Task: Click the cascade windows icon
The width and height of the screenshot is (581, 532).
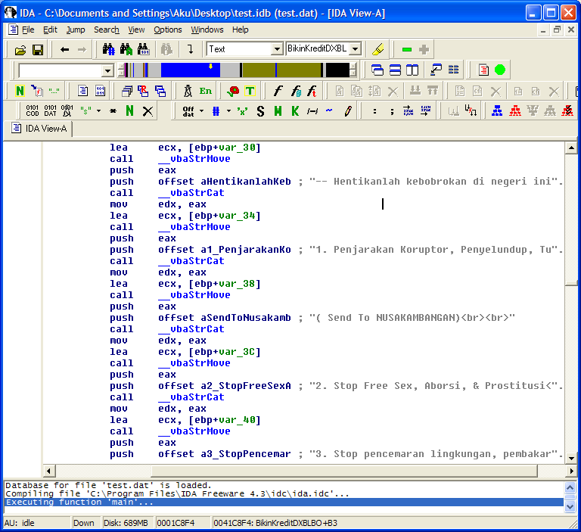Action: [x=377, y=70]
